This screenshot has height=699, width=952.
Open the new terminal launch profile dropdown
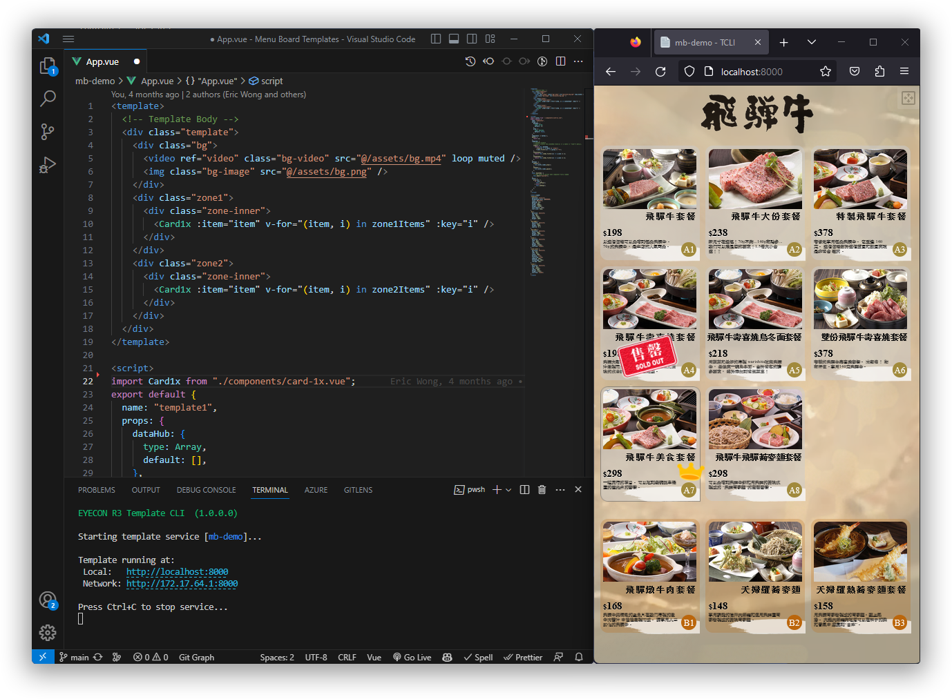click(x=509, y=490)
